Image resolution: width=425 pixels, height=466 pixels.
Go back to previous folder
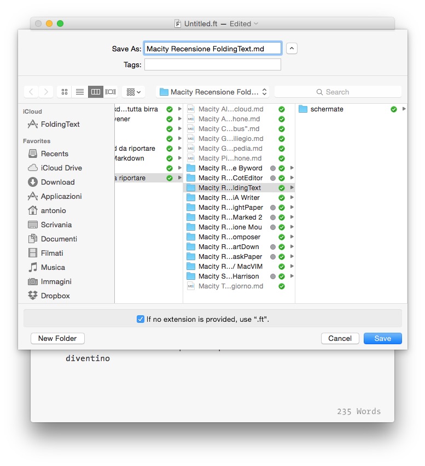pos(31,92)
